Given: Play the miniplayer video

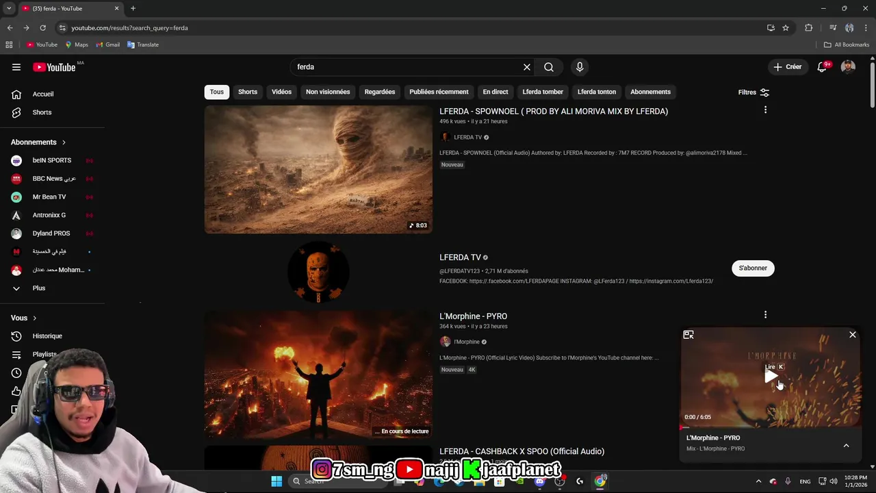Looking at the screenshot, I should tap(771, 377).
